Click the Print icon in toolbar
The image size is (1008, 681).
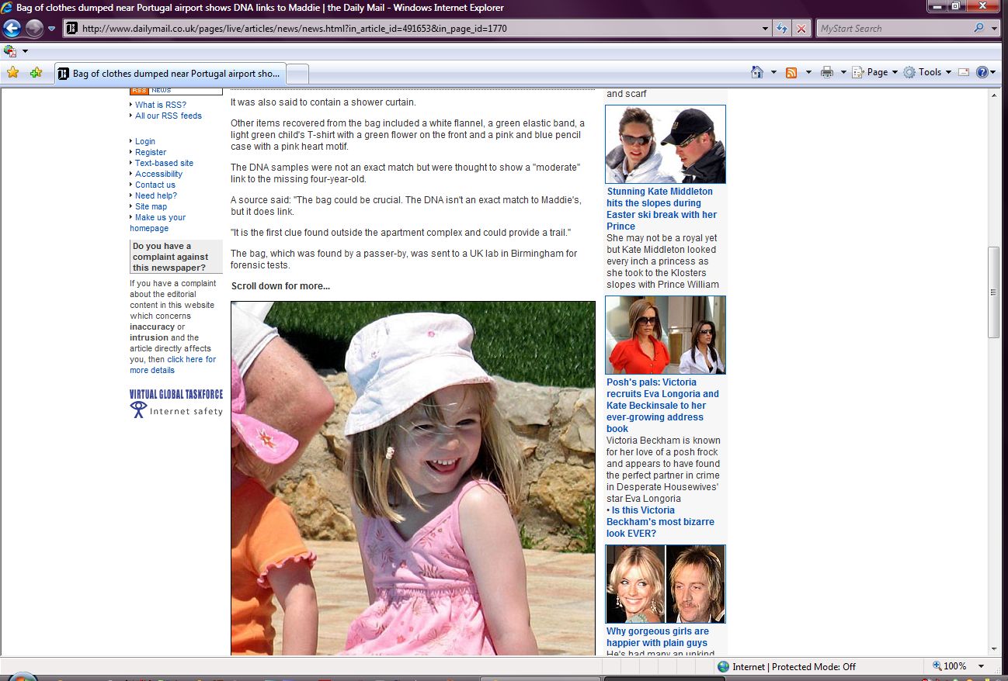pos(827,72)
